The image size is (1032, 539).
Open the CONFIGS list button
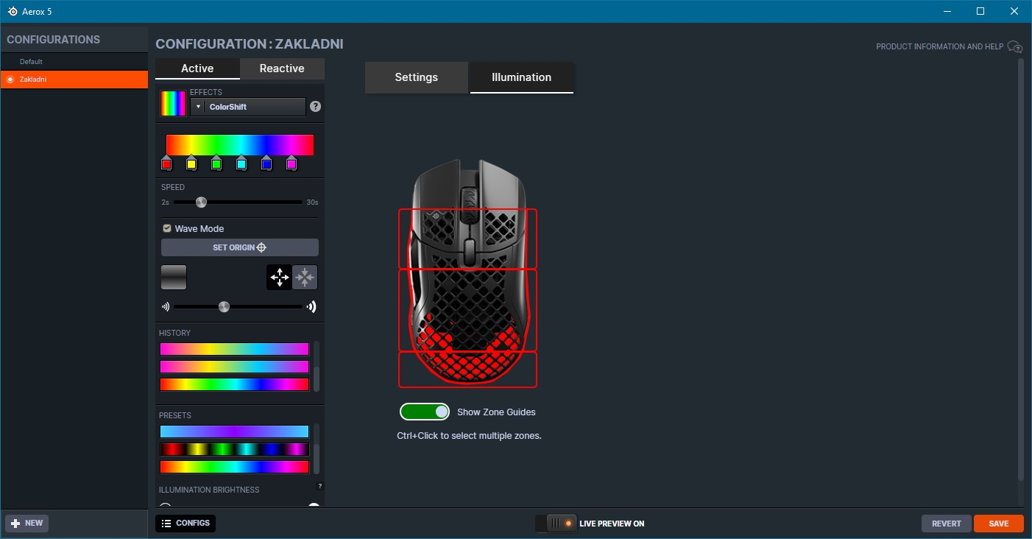point(185,524)
